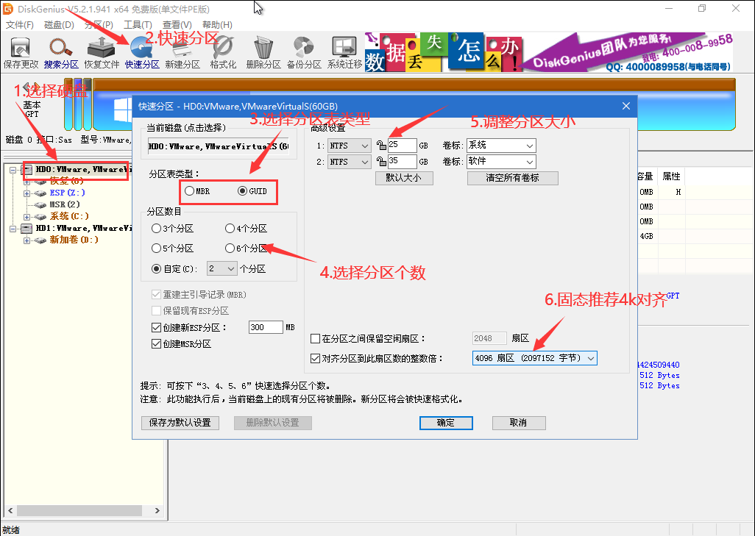755x536 pixels.
Task: Toggle align partitions to sector multiple
Action: pyautogui.click(x=316, y=359)
